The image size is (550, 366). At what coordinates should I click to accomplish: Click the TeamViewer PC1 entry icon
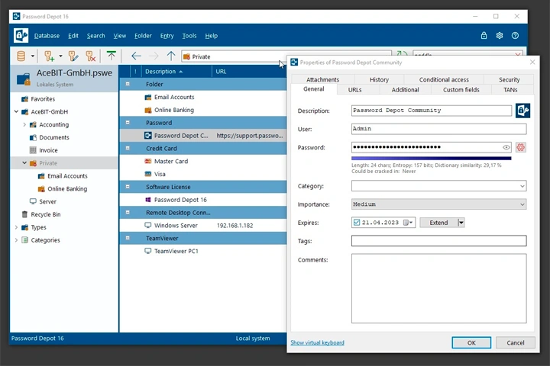coord(148,251)
